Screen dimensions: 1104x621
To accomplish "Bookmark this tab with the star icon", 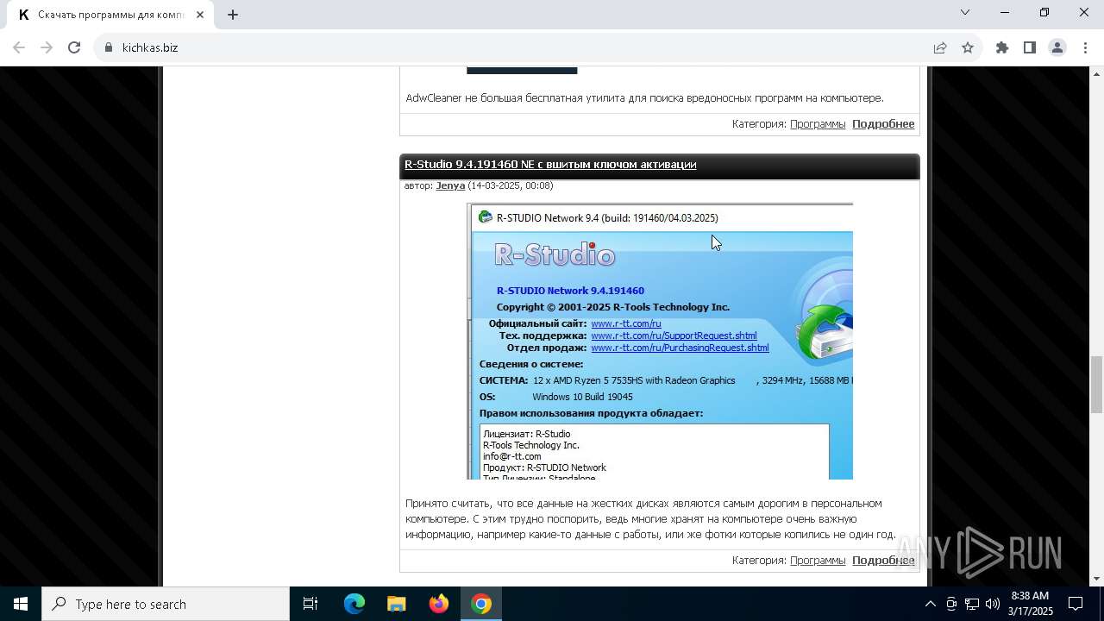I will (x=968, y=47).
